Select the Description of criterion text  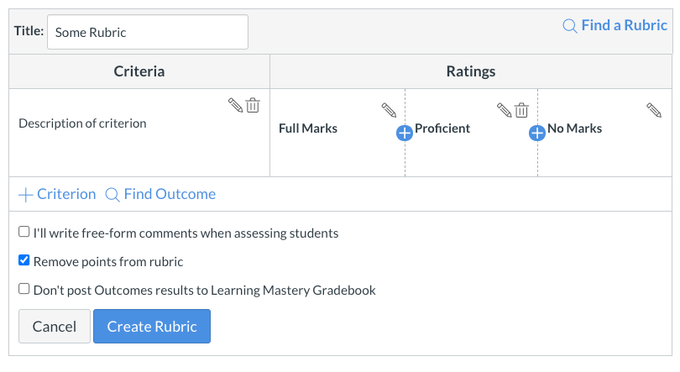[x=82, y=123]
